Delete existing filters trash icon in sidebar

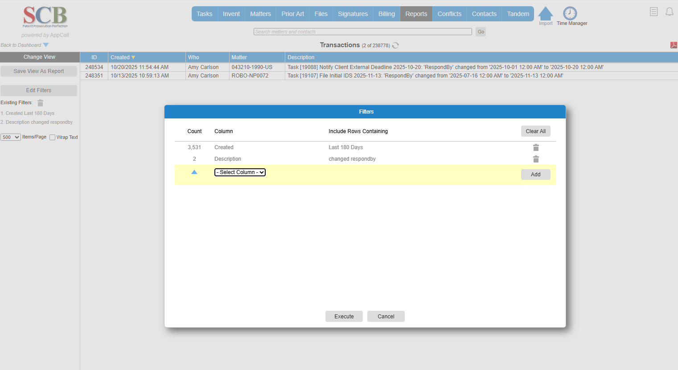(40, 103)
